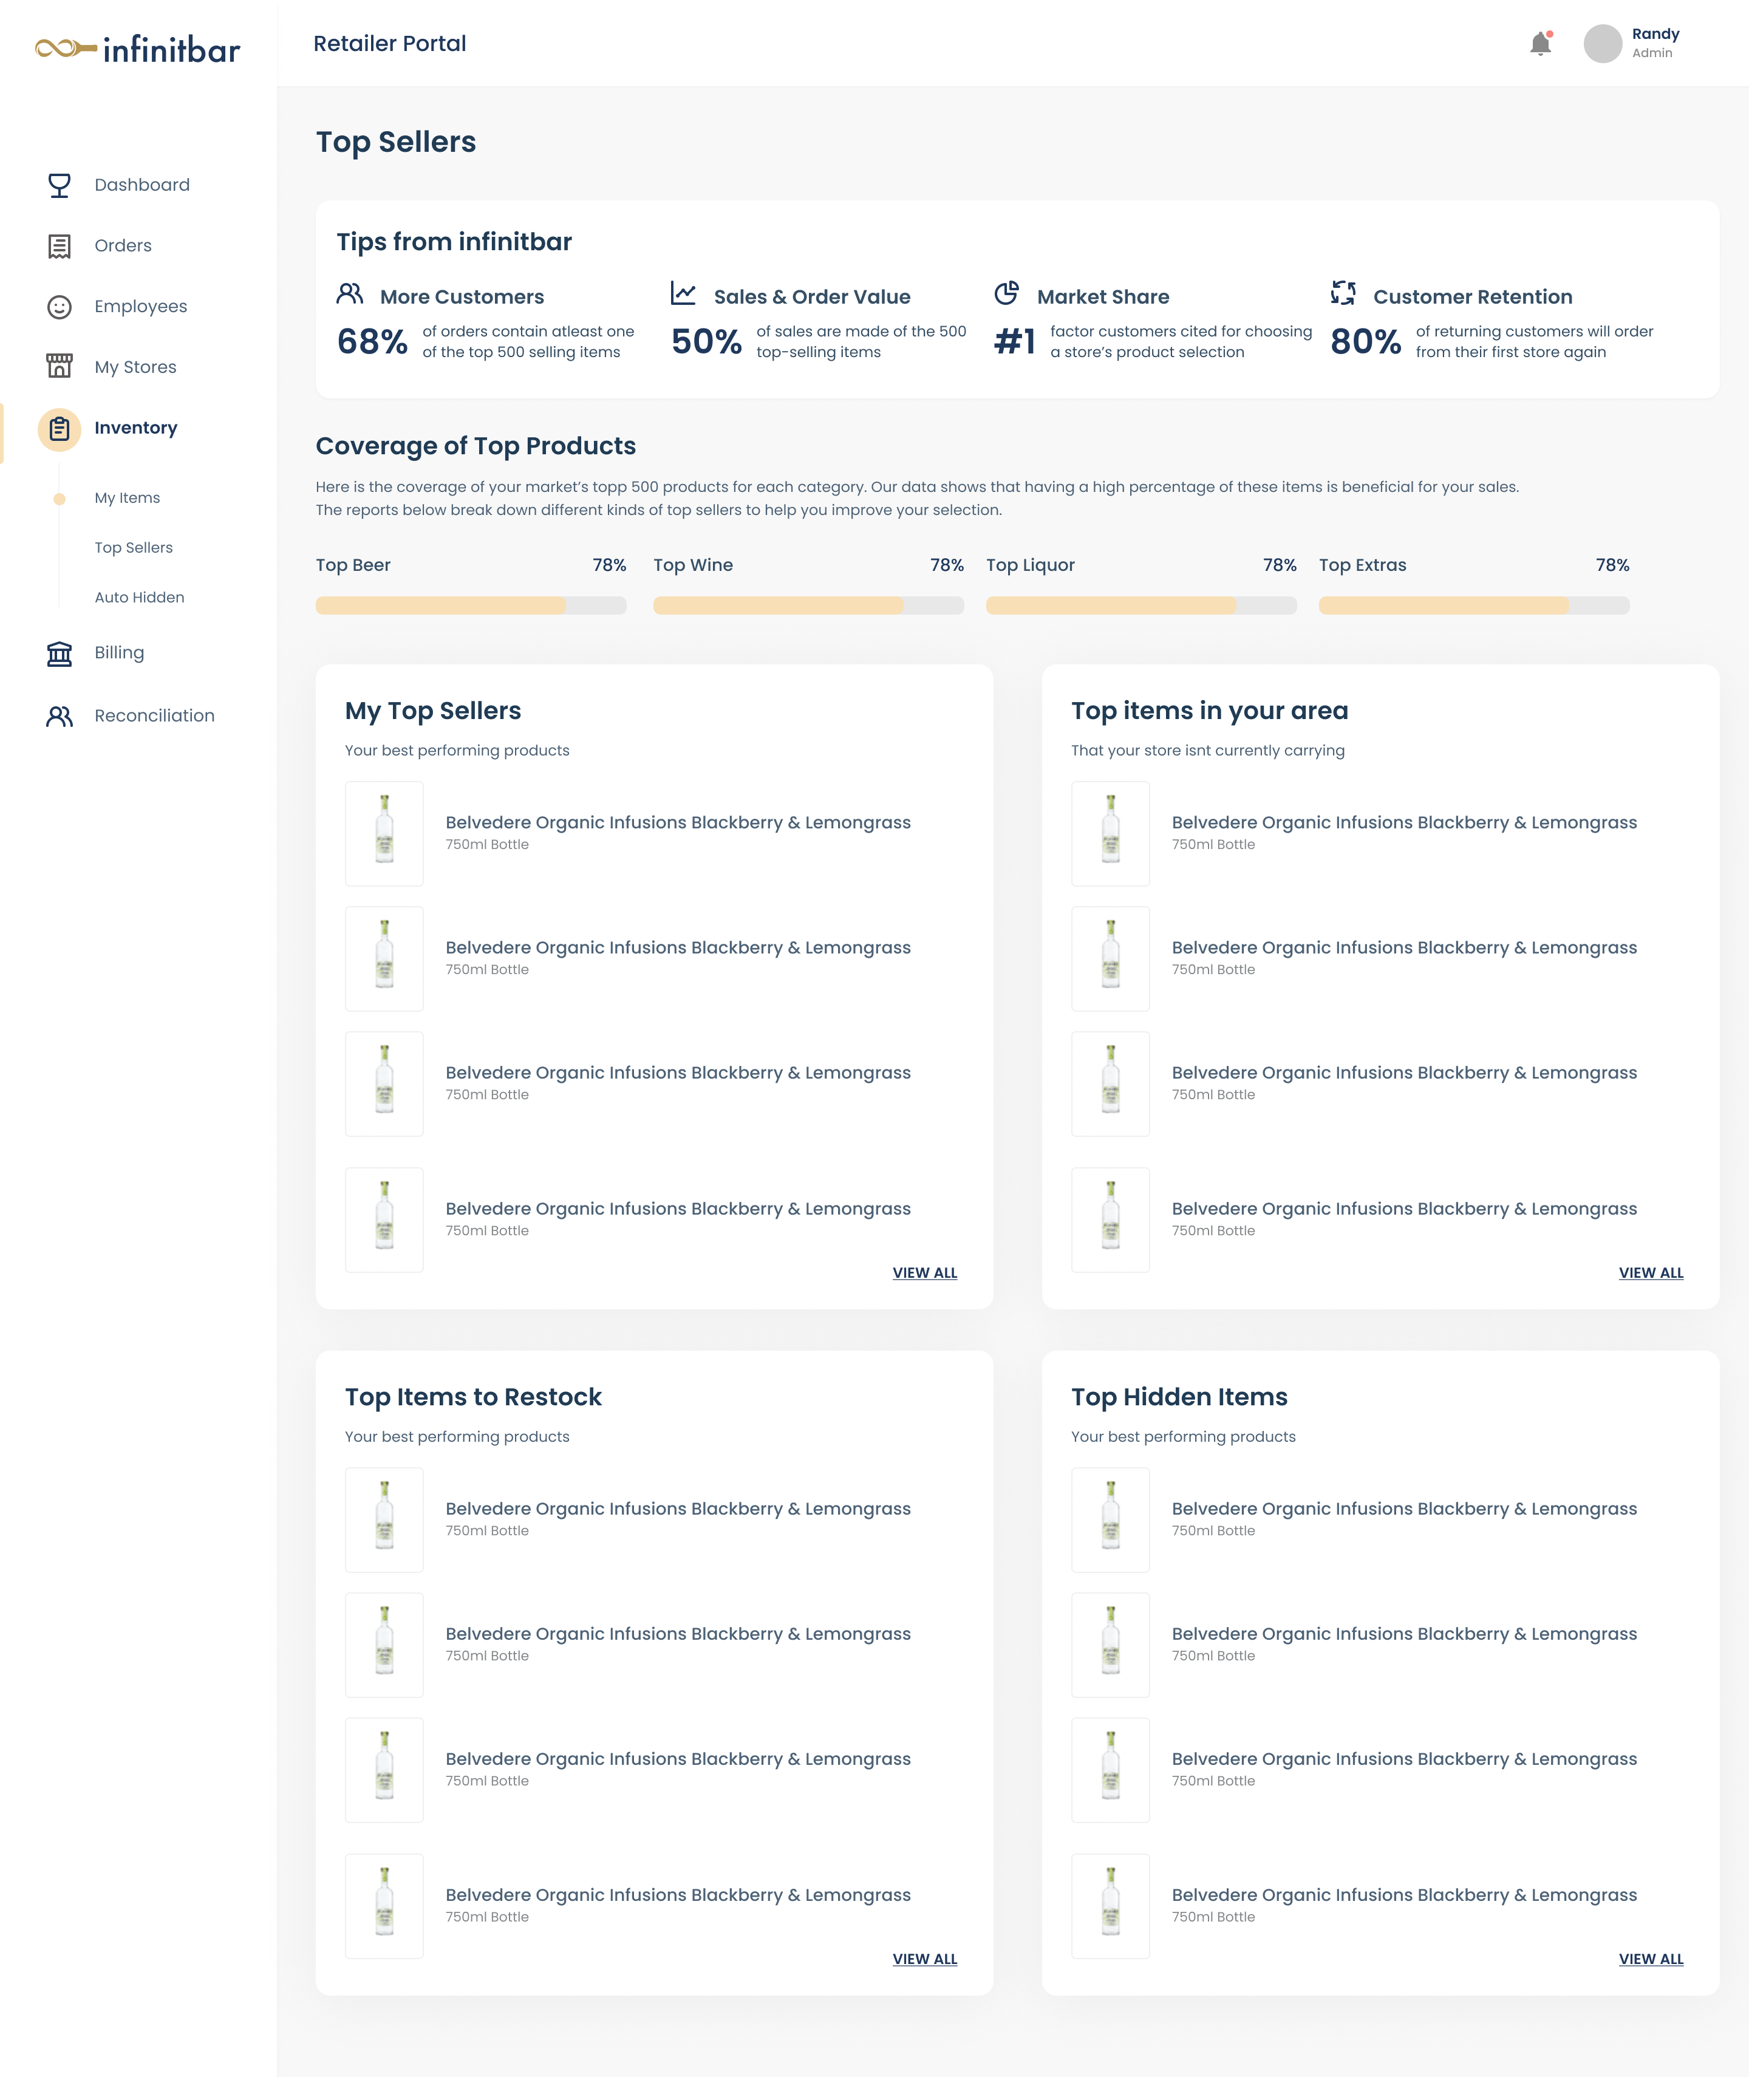Open the Orders menu item

pyautogui.click(x=123, y=246)
